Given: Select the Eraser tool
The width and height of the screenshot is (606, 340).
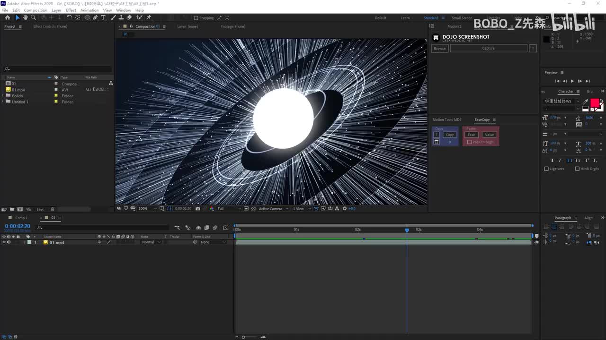Looking at the screenshot, I should pyautogui.click(x=129, y=17).
